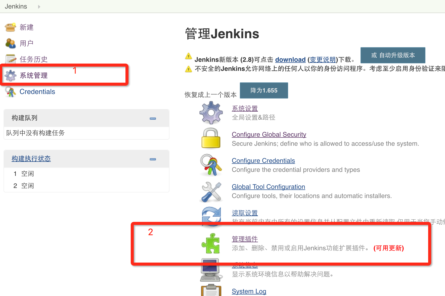The width and height of the screenshot is (445, 296).
Task: Go to Jenkins breadcrumb home
Action: point(16,6)
